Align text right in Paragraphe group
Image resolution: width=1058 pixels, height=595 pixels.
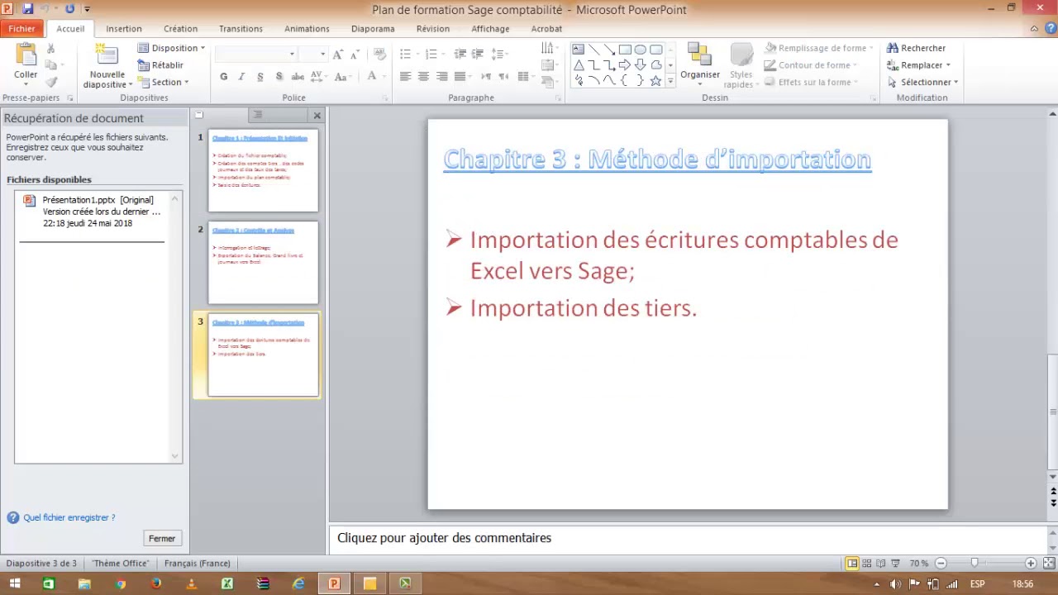point(441,77)
